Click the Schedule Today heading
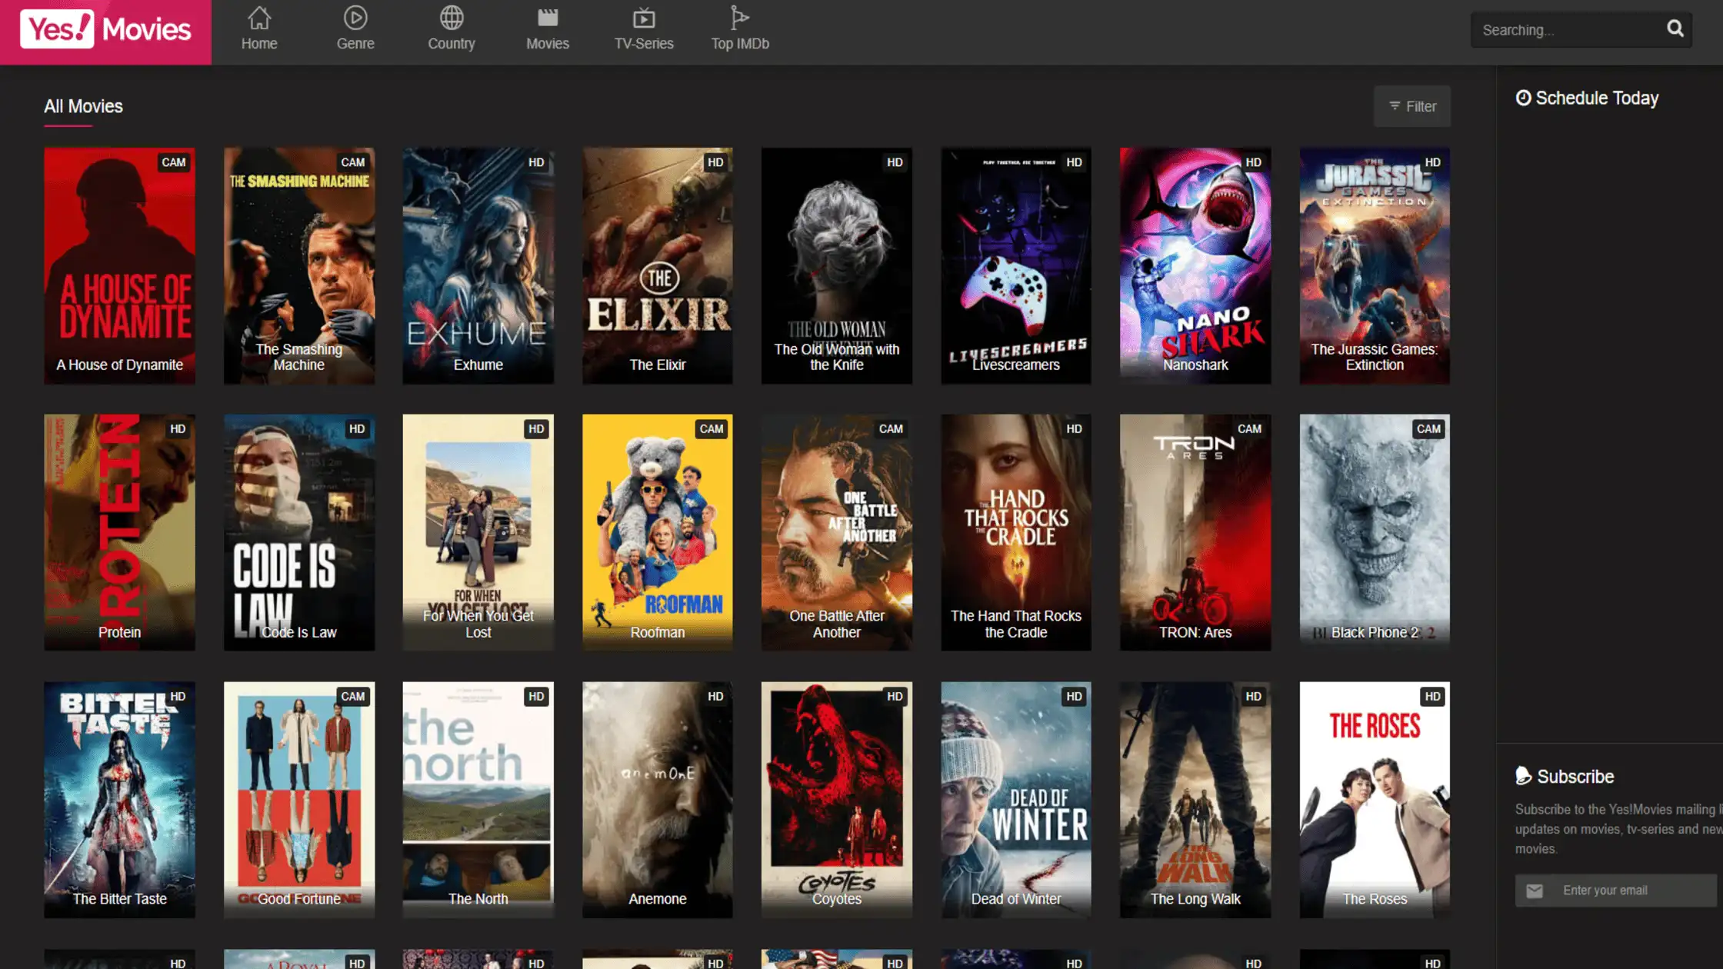 tap(1597, 97)
